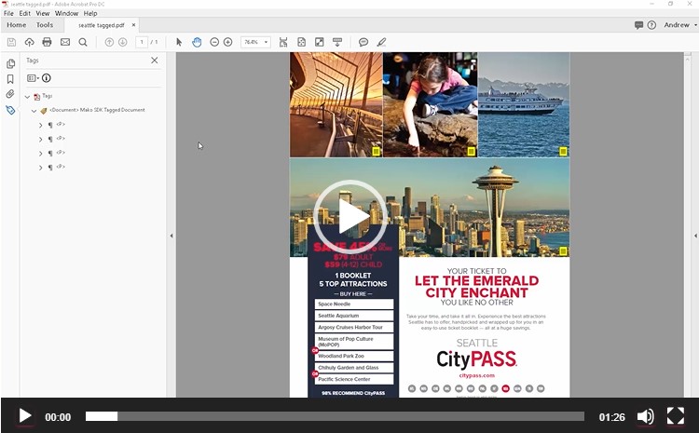699x433 pixels.
Task: Click the arrow Selection tool
Action: (x=179, y=42)
